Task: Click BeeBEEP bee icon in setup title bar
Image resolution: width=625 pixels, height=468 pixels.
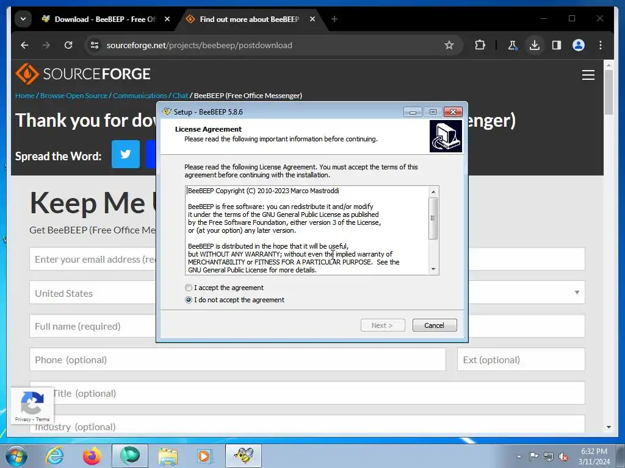Action: coord(167,112)
